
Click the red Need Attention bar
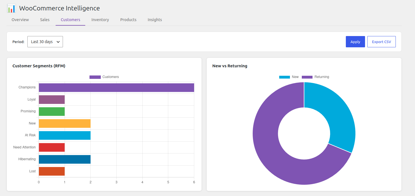click(52, 147)
